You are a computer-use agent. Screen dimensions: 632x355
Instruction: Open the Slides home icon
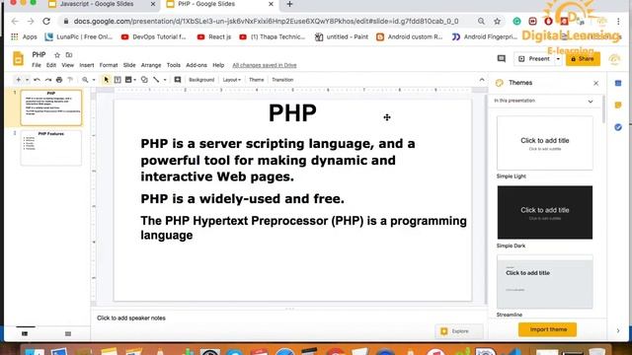(18, 59)
